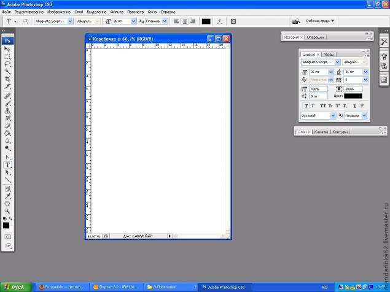The height and width of the screenshot is (292, 390).
Task: Select the Hand tool
Action: [x=8, y=204]
